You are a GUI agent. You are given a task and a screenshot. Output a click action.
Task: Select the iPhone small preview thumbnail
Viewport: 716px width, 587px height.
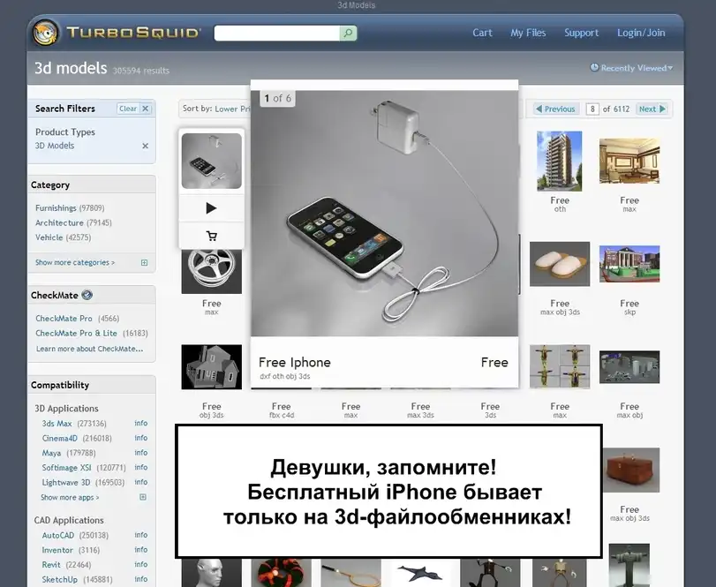[x=211, y=161]
